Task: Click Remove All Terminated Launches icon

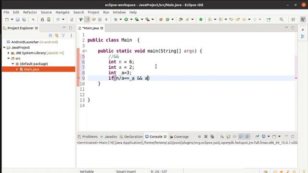Action: coord(212,136)
